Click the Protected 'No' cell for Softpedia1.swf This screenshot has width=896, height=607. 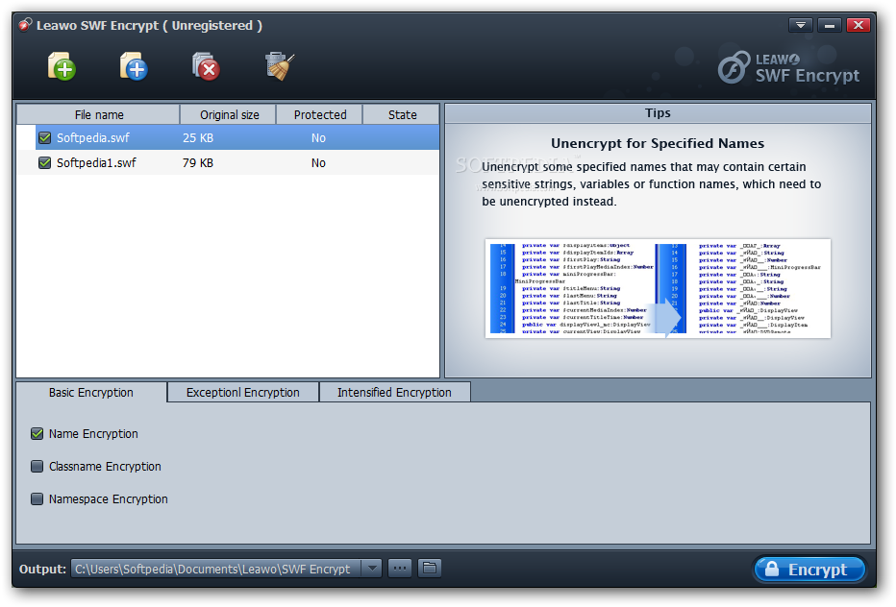click(318, 162)
